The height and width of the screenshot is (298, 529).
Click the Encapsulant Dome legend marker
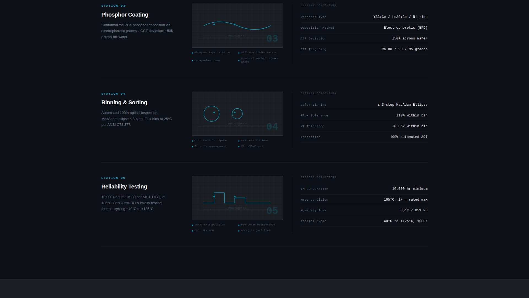tap(192, 60)
